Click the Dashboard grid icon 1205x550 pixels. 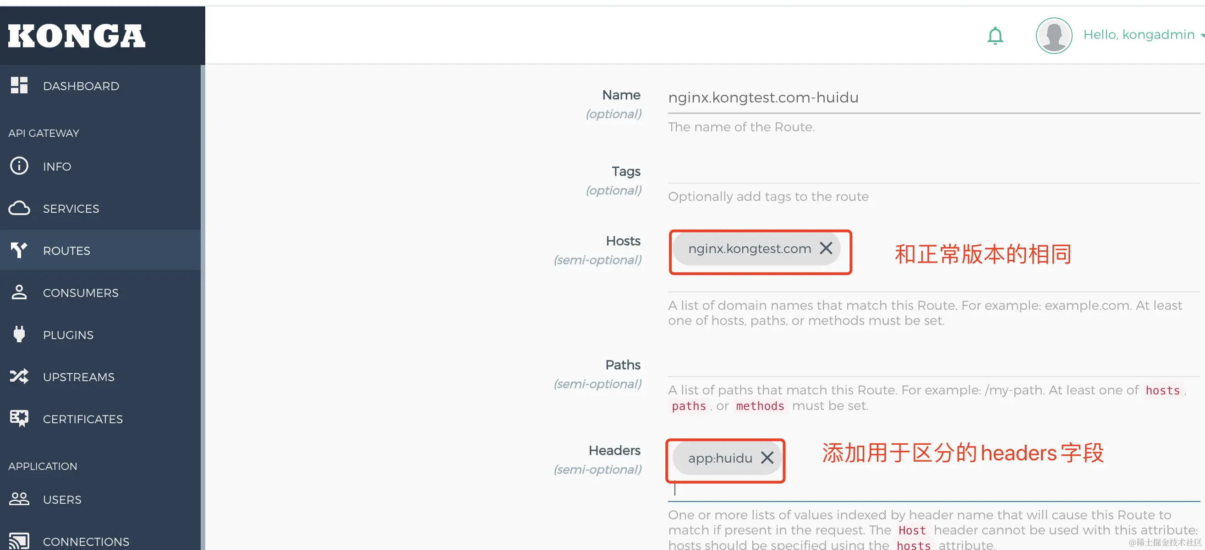[19, 86]
